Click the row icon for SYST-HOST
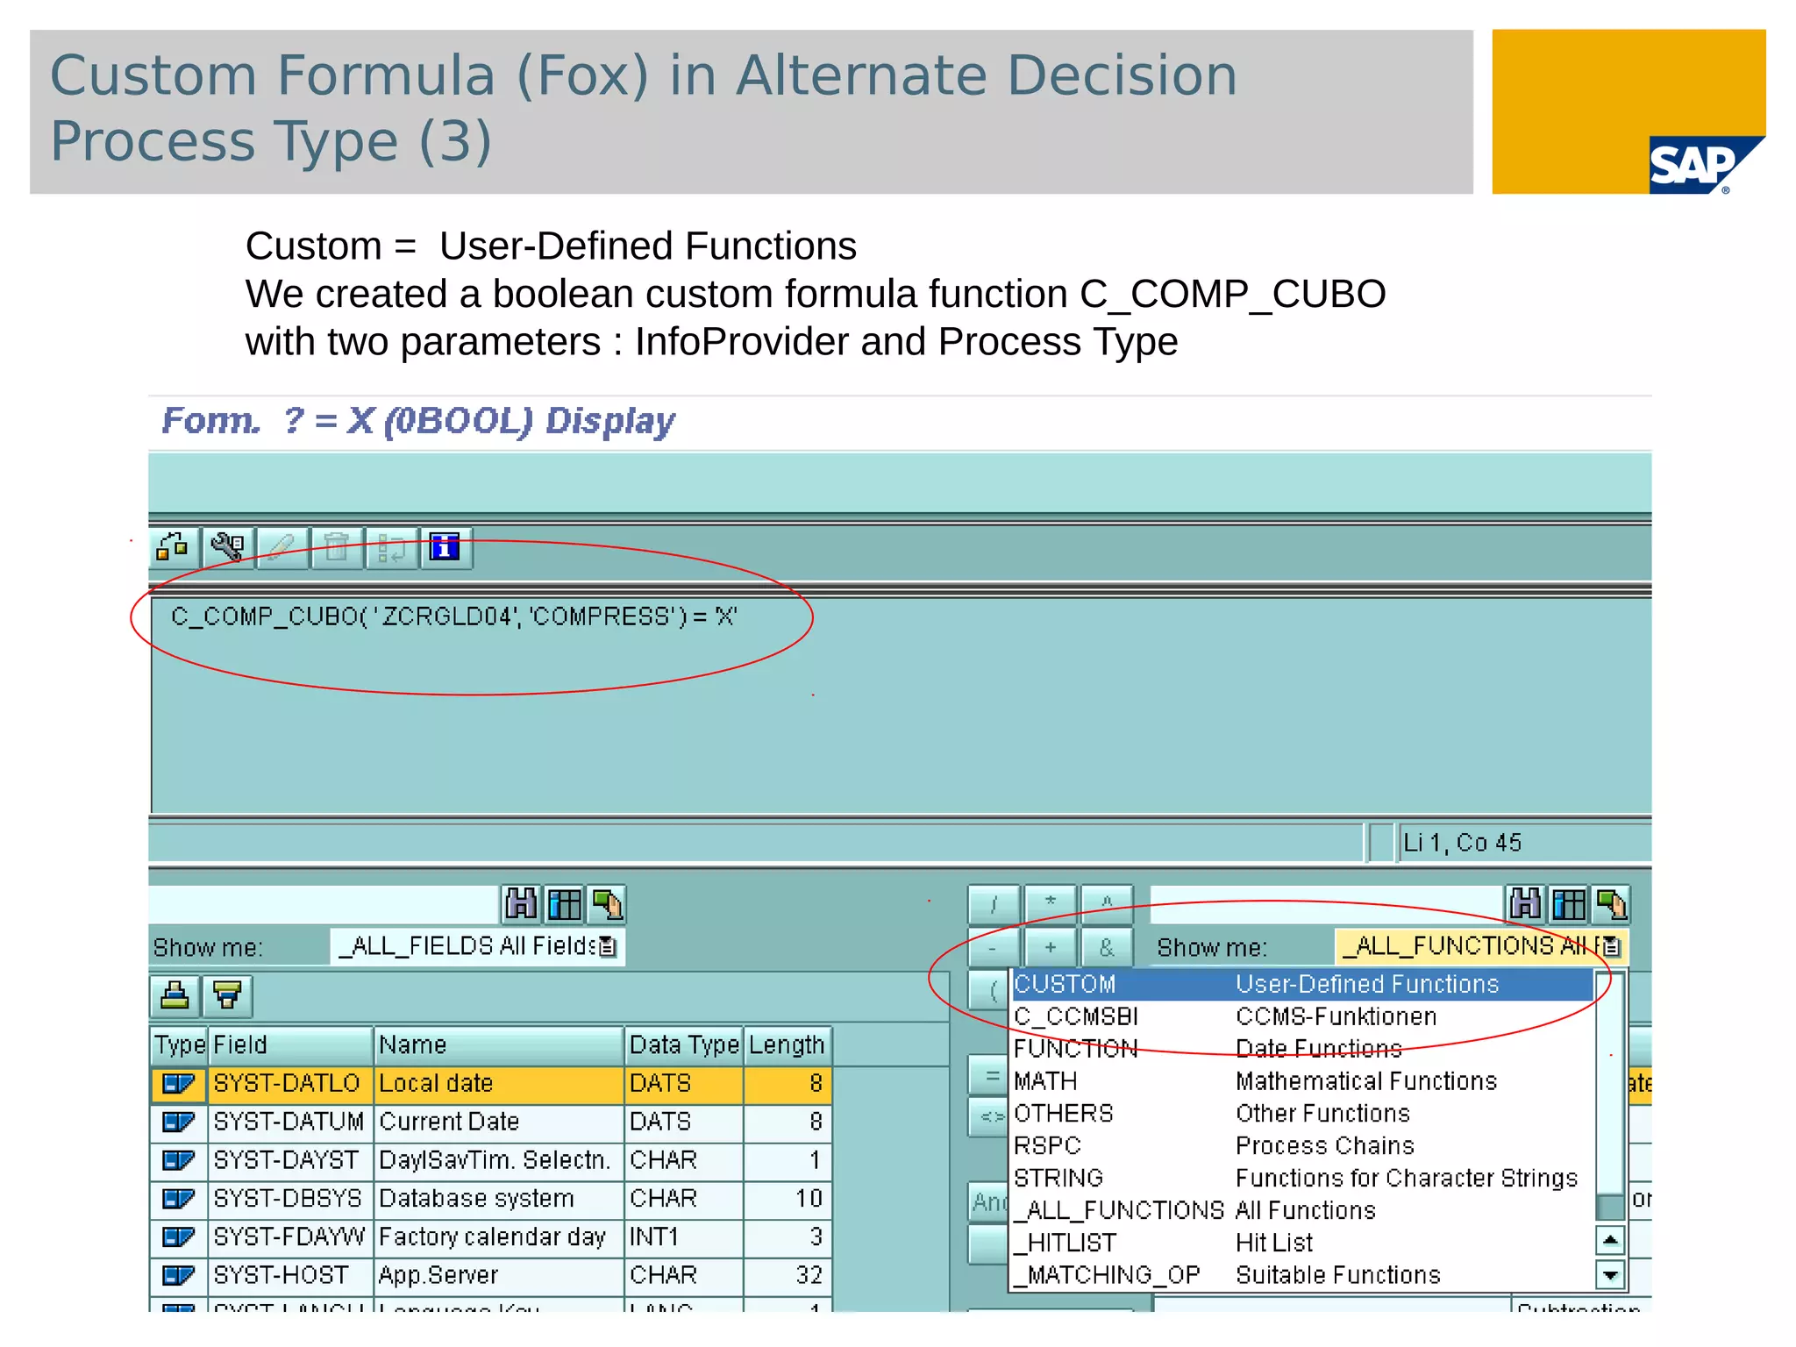Viewport: 1796px width, 1347px height. tap(179, 1275)
